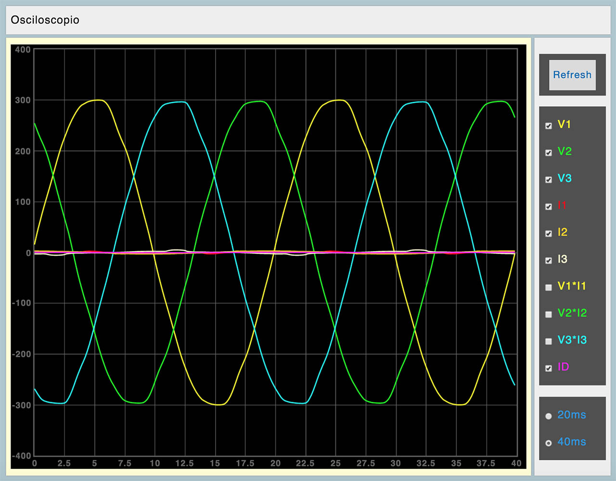This screenshot has width=616, height=481.
Task: Enable the V1*I1 power checkbox
Action: (549, 287)
